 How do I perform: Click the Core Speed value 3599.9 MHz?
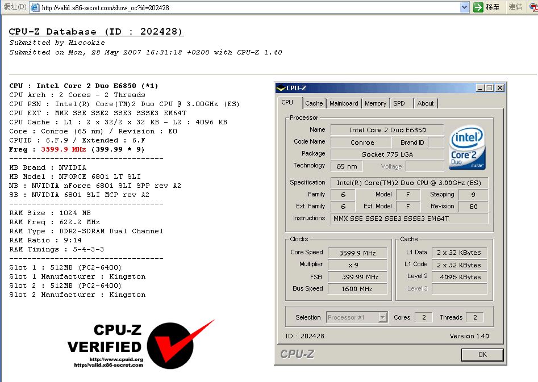[x=357, y=253]
